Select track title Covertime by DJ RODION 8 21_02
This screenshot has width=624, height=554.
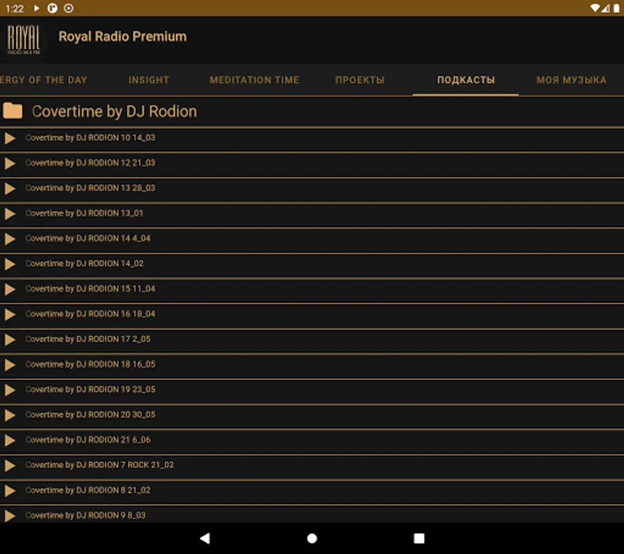(88, 490)
